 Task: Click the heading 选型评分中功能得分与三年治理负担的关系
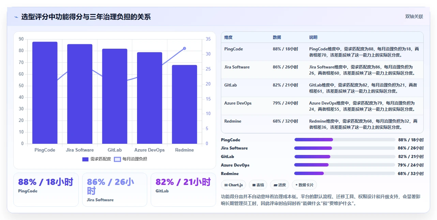point(86,17)
